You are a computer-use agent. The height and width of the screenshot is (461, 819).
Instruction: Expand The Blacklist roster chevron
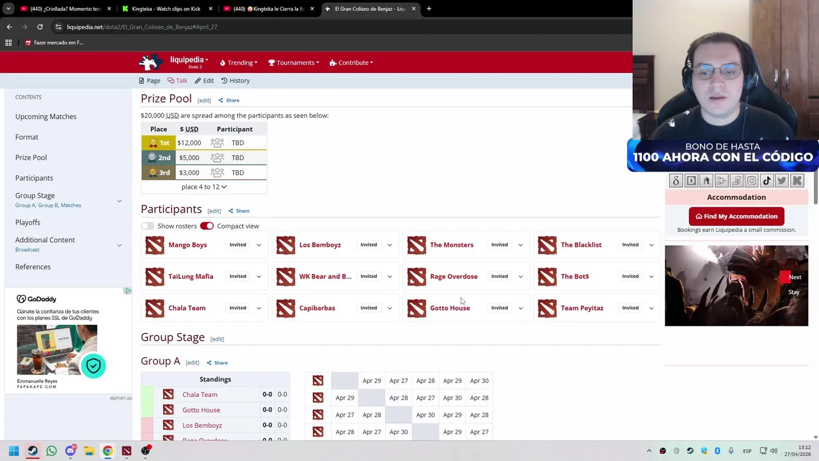coord(651,245)
